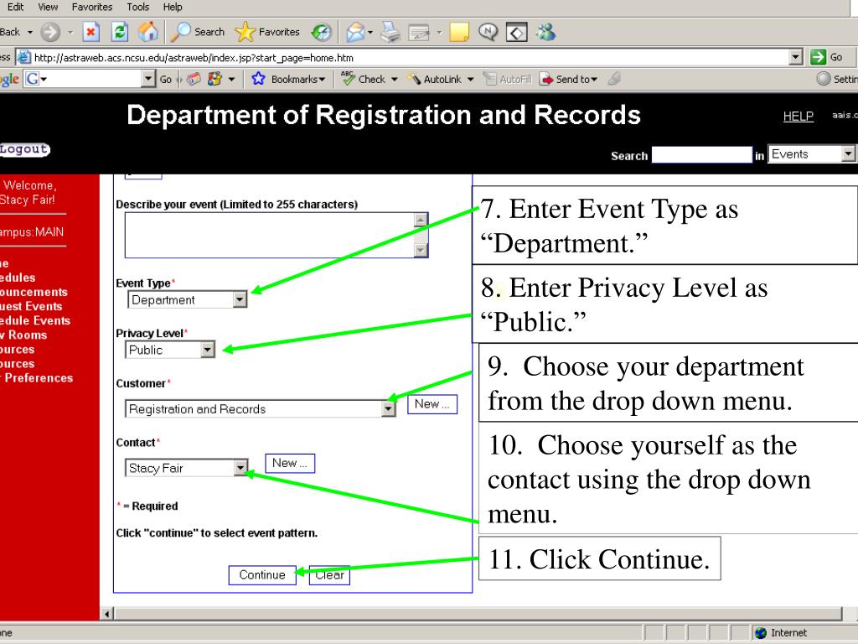Click the Google toolbar Go button

click(x=166, y=80)
